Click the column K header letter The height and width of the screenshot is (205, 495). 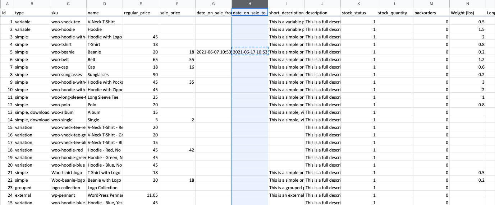tap(358, 4)
